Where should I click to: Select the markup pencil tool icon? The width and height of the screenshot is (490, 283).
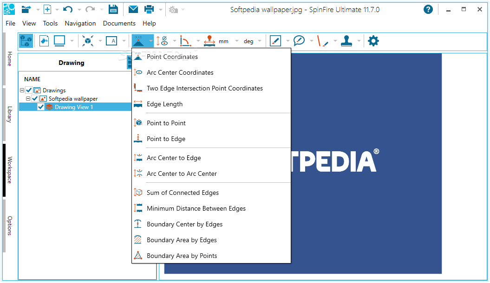pos(275,41)
